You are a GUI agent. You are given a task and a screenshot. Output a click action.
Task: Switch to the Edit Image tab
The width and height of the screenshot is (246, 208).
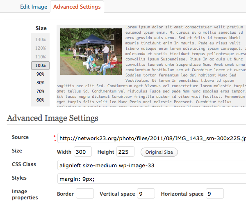click(x=34, y=7)
